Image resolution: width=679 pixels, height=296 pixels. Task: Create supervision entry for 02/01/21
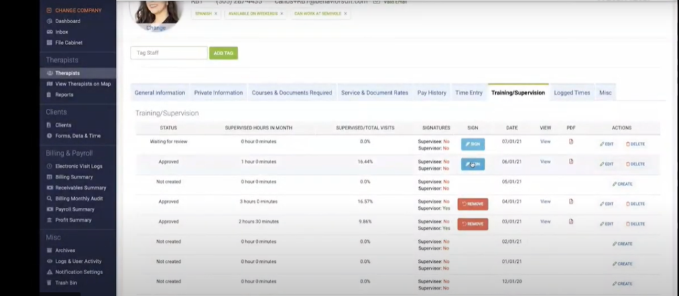coord(622,244)
